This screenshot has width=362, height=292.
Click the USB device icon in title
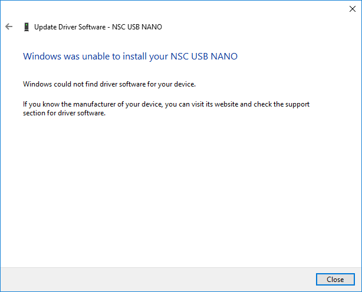(x=27, y=27)
